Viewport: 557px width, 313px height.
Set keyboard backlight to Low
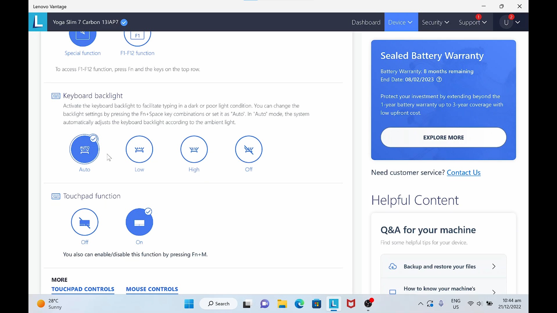(139, 149)
